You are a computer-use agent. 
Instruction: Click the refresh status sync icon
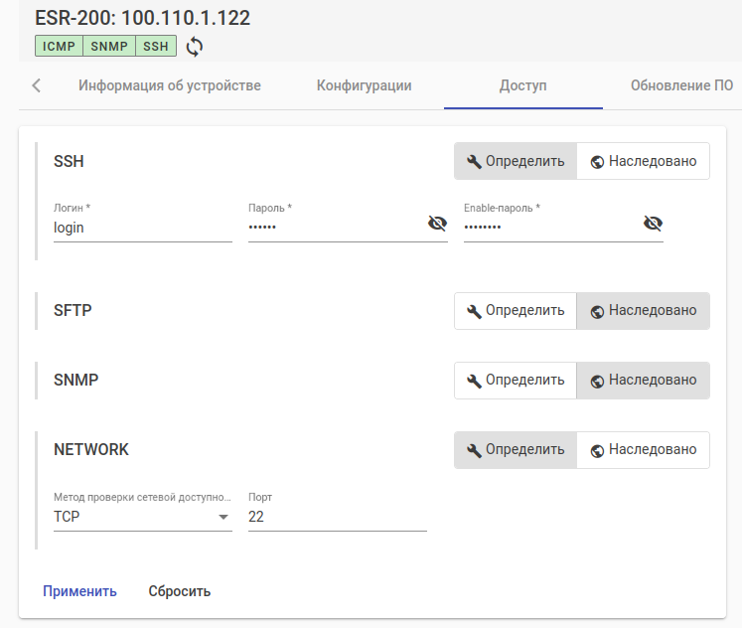click(x=195, y=46)
